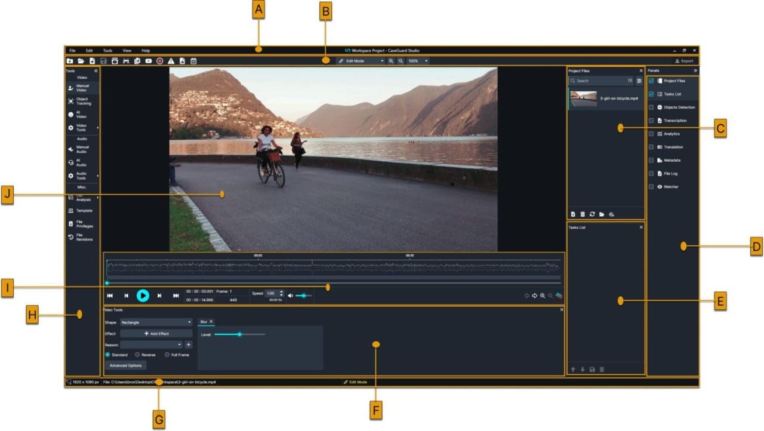
Task: Click the YouTube icon in toolbar
Action: pyautogui.click(x=148, y=61)
